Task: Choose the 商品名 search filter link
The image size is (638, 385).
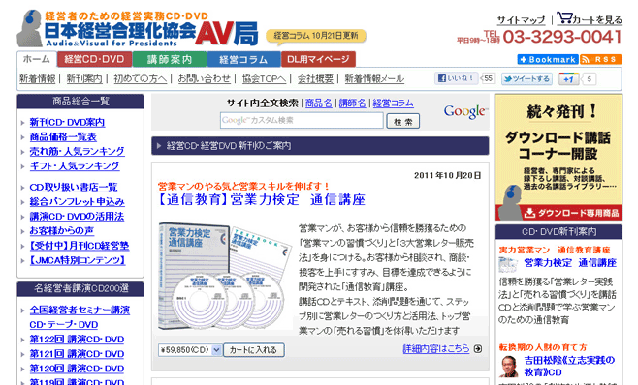Action: [319, 104]
